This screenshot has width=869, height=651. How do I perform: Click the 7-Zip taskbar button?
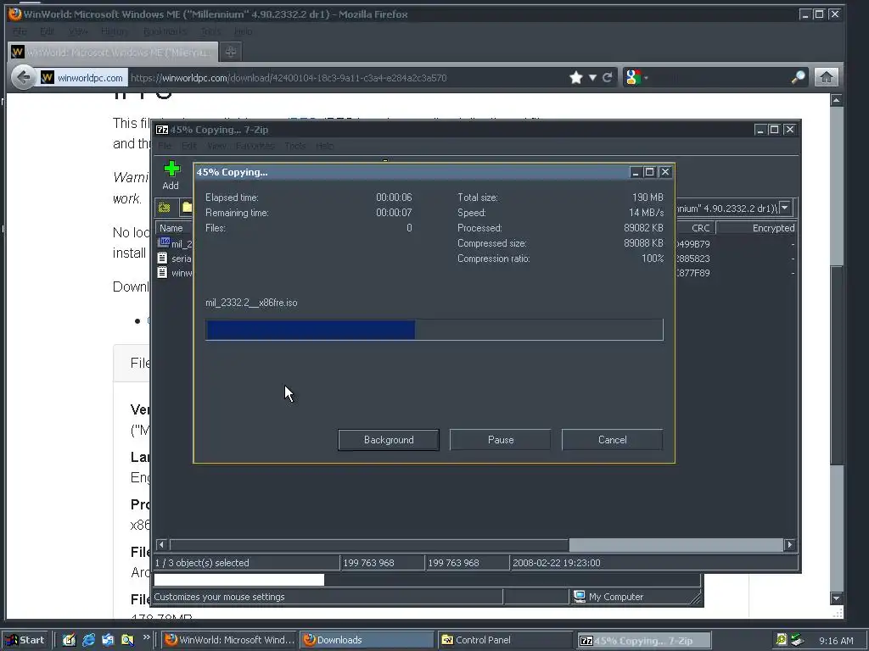643,640
